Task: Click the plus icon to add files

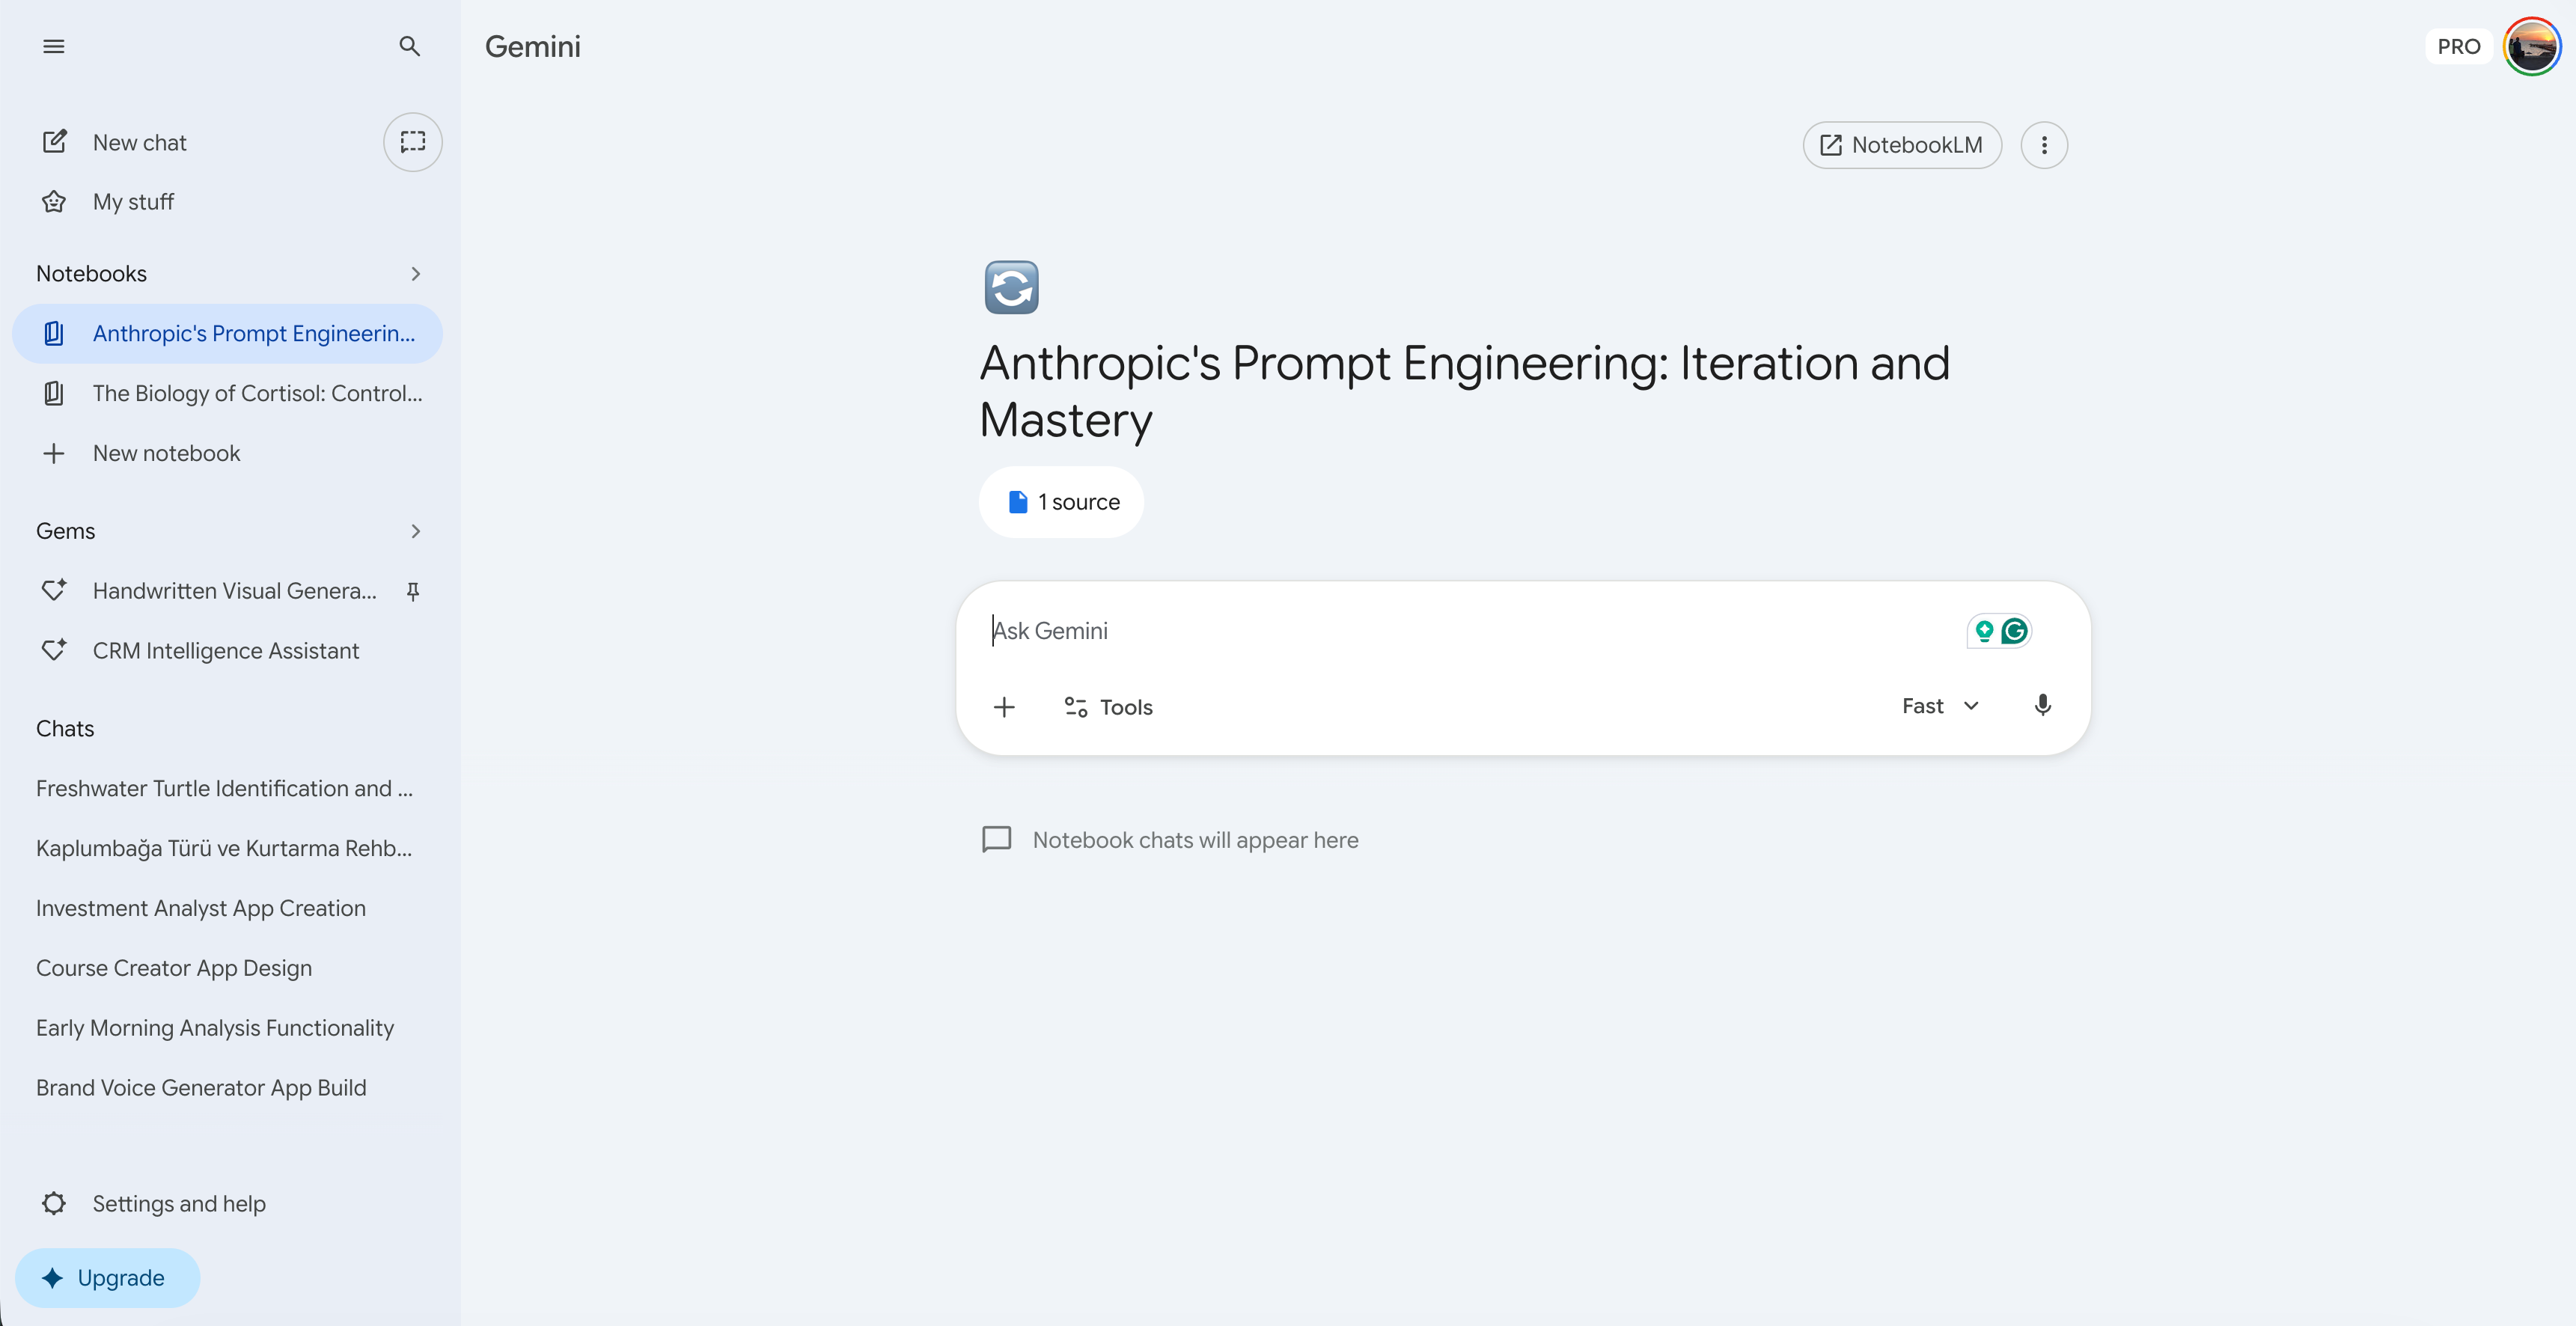Action: tap(1004, 707)
